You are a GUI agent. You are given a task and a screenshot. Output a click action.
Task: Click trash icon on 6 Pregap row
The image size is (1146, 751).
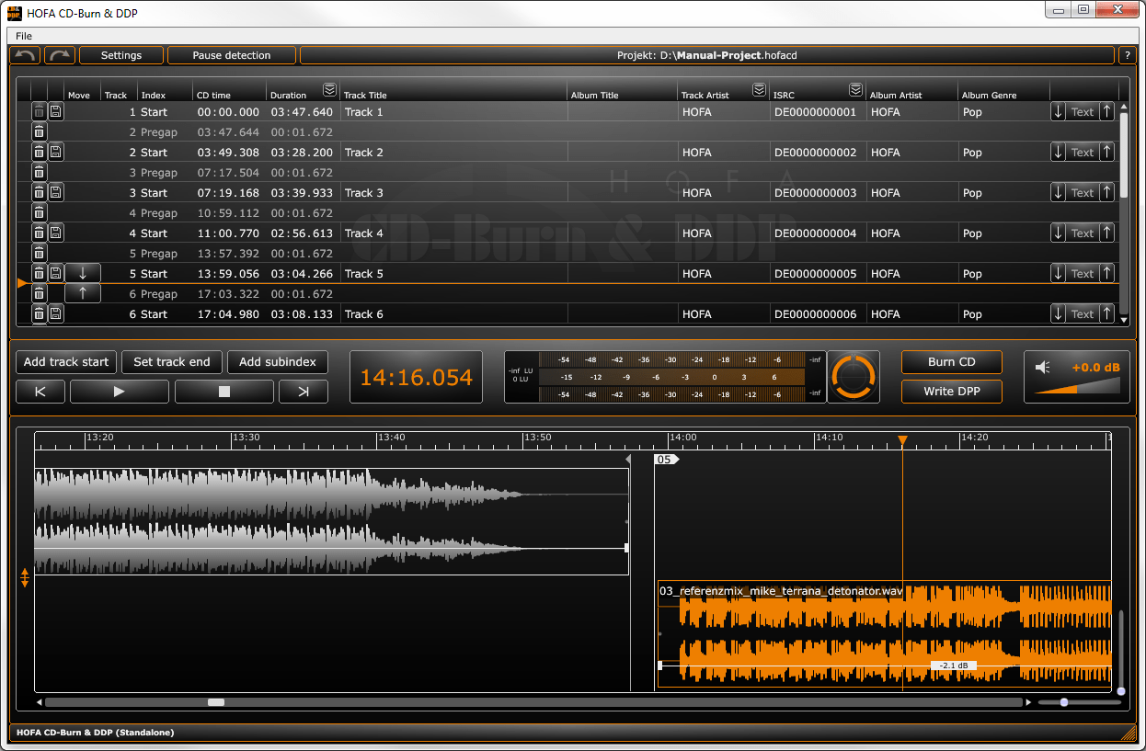pyautogui.click(x=40, y=294)
